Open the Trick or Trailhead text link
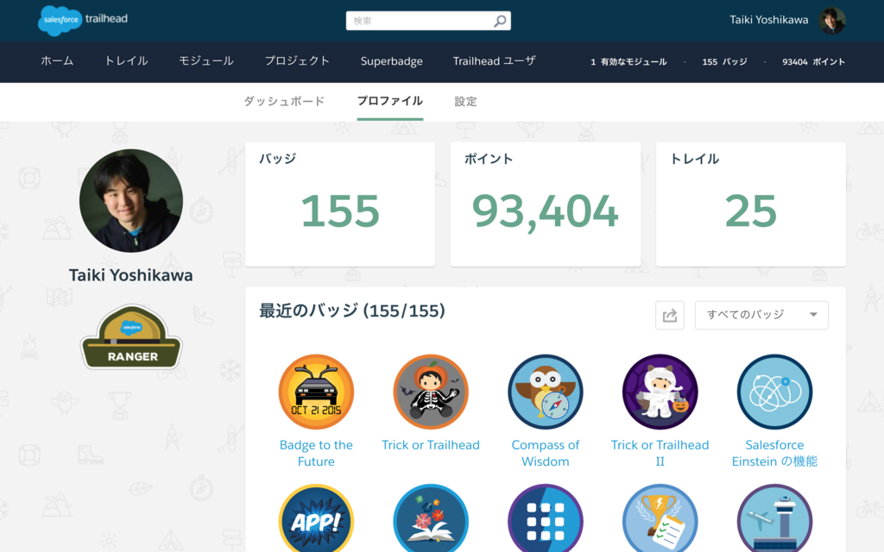The image size is (884, 552). (x=431, y=445)
